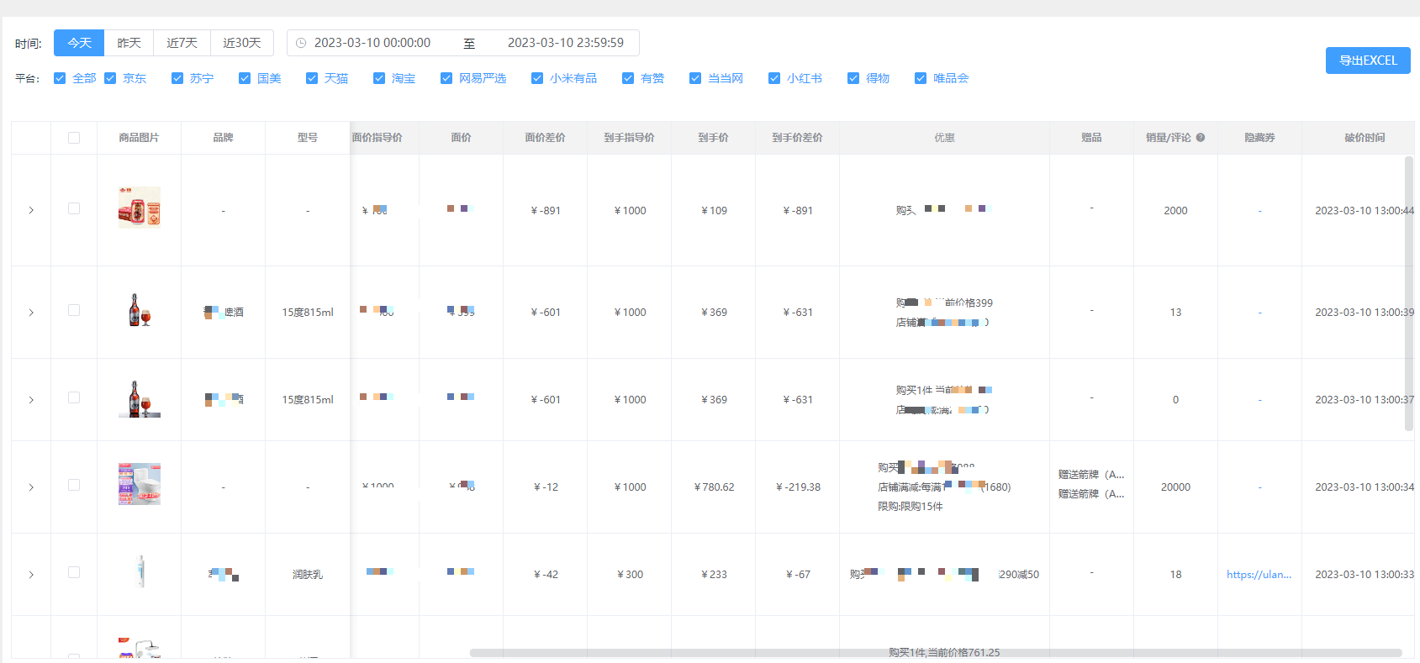The height and width of the screenshot is (663, 1420).
Task: Expand the row timestamped 13:00:39
Action: pyautogui.click(x=31, y=313)
